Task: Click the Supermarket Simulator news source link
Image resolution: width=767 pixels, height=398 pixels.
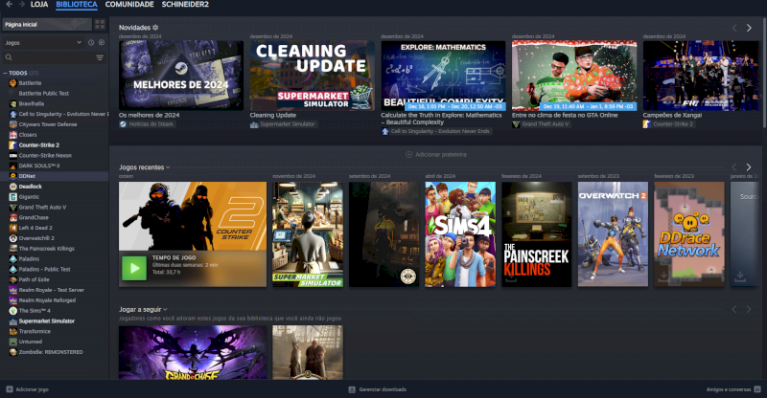Action: 284,124
